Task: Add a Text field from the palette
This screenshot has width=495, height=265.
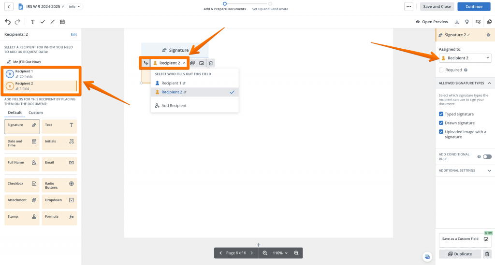Action: [x=59, y=126]
